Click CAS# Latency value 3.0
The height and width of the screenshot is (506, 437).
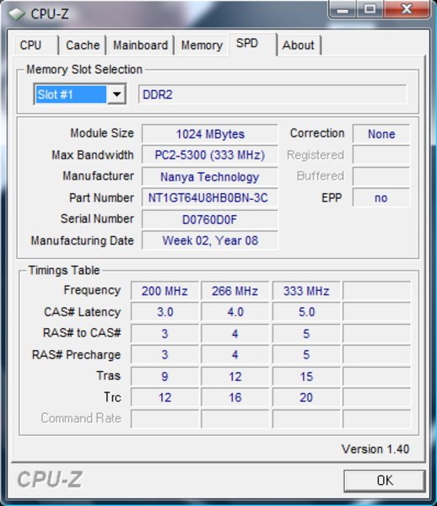pos(165,312)
